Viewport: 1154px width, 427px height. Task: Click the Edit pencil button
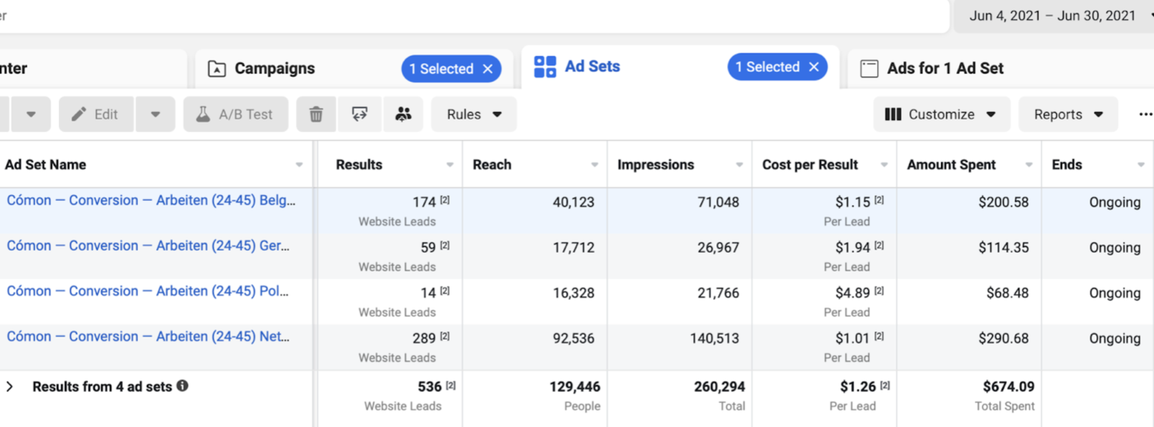[96, 114]
